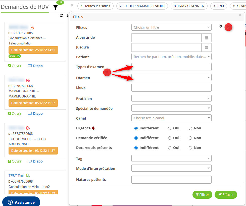Select Oui for Urgence

[170, 128]
